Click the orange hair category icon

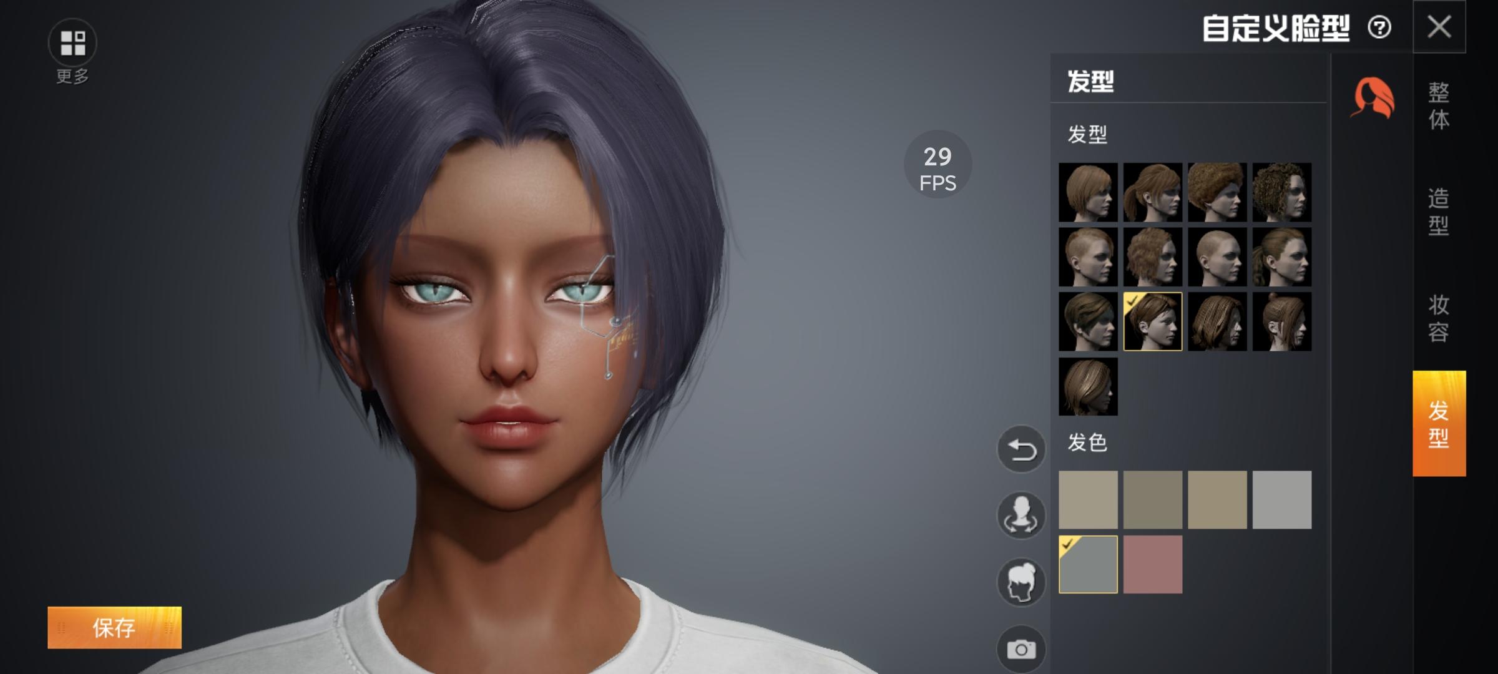click(1373, 98)
